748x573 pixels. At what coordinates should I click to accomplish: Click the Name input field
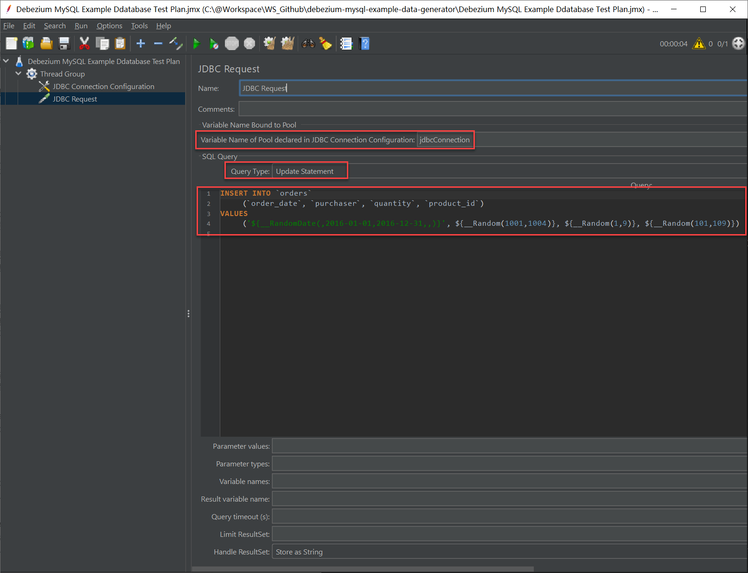493,88
